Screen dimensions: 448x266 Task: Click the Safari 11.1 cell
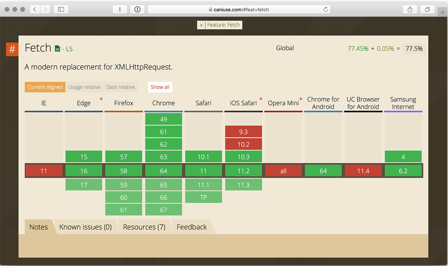click(203, 185)
